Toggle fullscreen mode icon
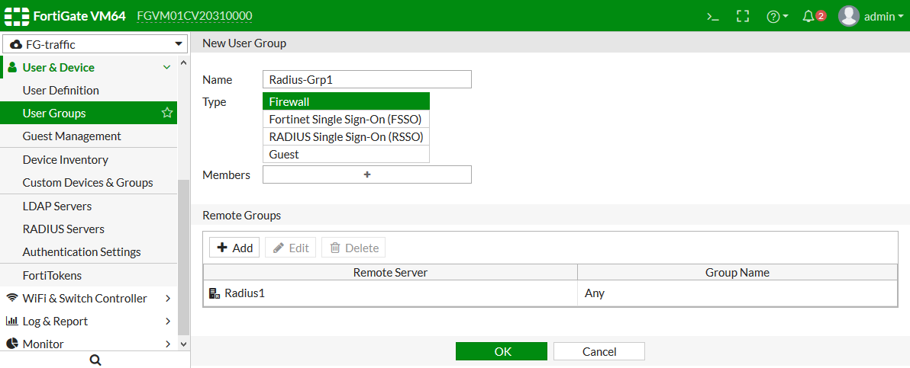This screenshot has height=368, width=910. (x=742, y=16)
